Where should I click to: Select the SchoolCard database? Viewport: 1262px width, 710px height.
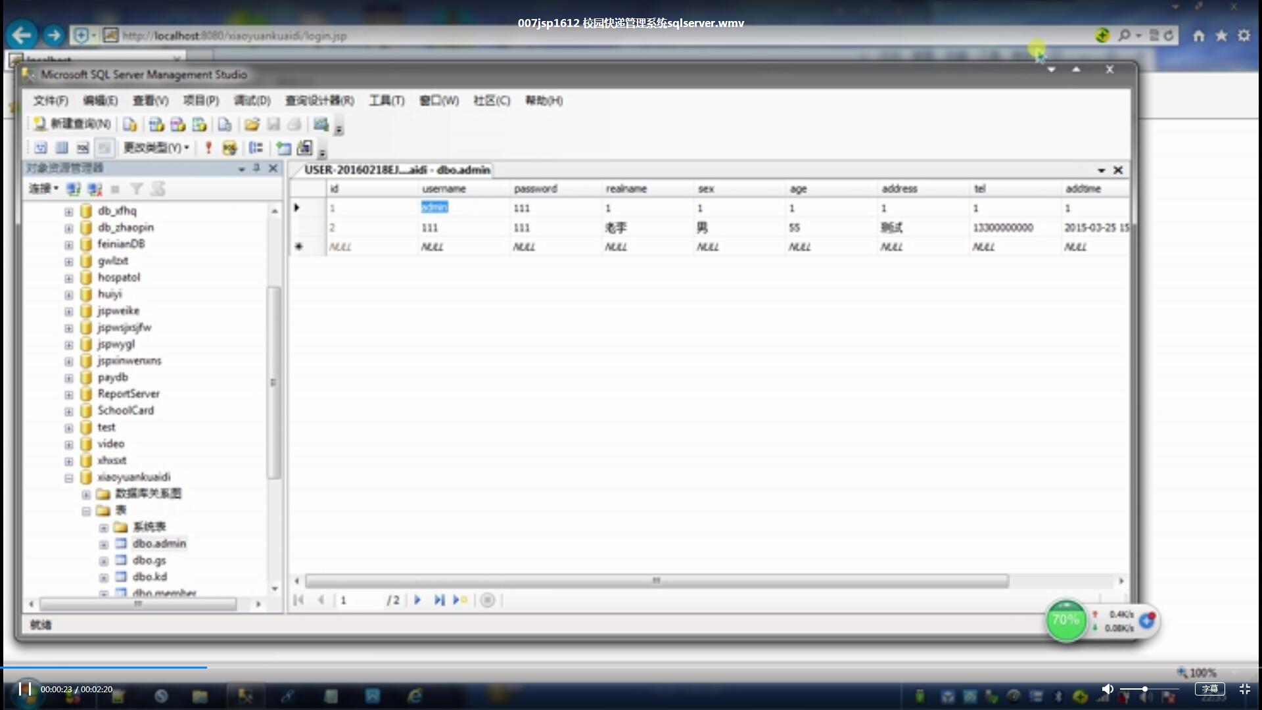point(126,410)
